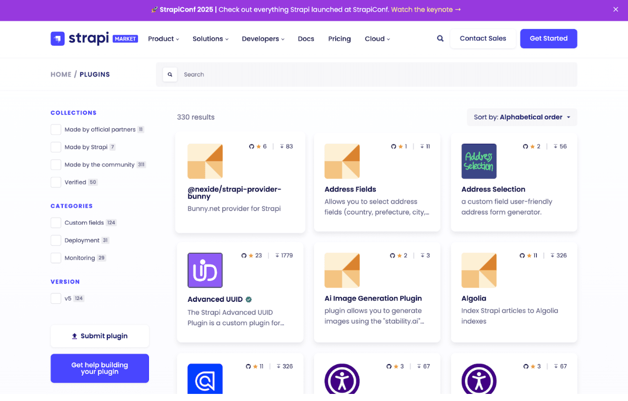Follow the Watch the keynote link

426,10
